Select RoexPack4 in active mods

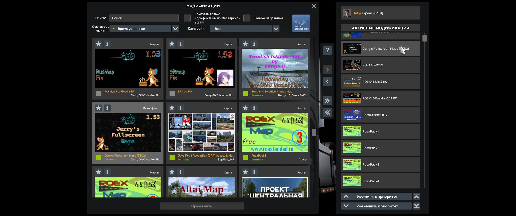pos(380,181)
